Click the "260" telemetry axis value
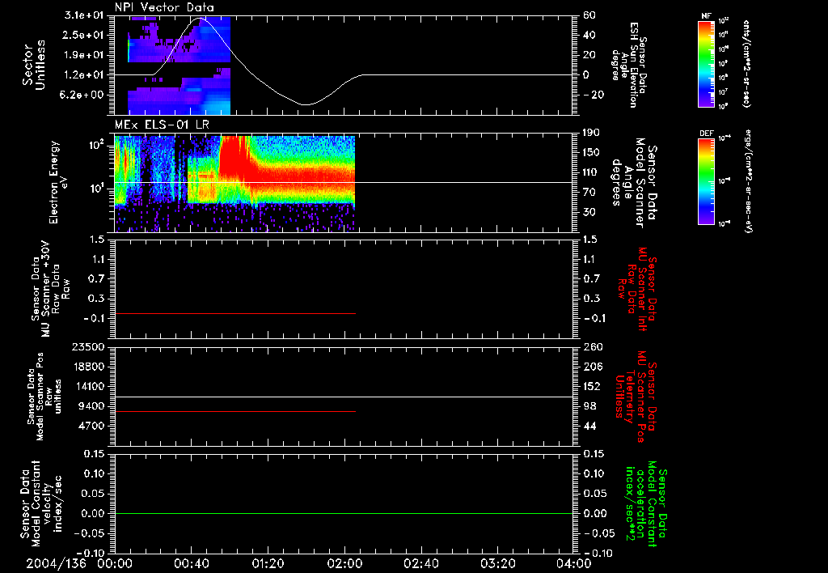 pos(592,346)
